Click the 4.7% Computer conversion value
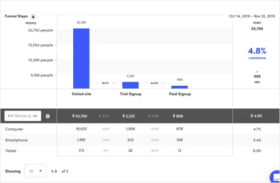 click(257, 129)
